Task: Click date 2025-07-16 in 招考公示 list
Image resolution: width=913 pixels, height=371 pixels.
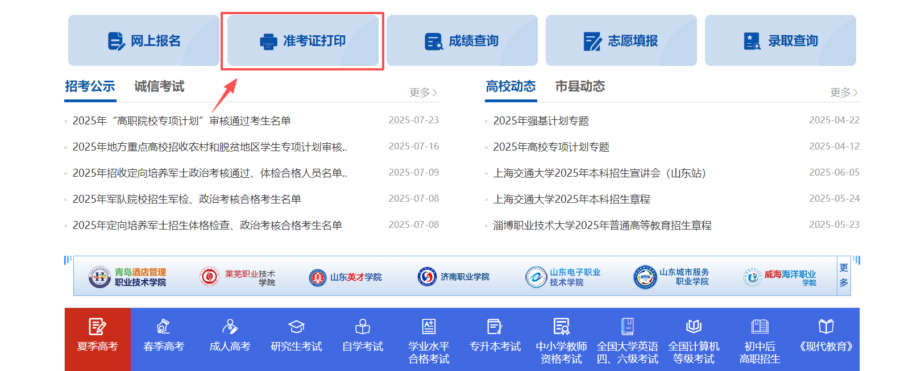Action: click(414, 147)
